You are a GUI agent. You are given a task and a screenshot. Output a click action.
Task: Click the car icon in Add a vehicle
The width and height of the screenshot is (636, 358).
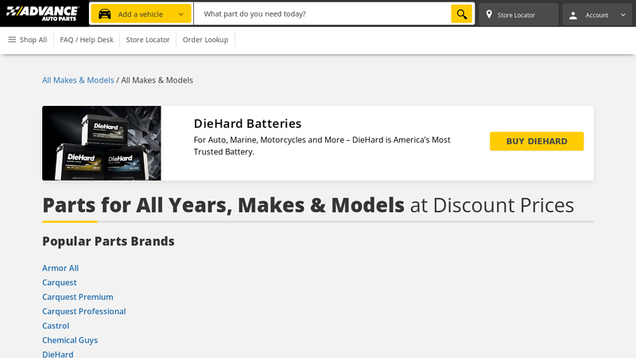(105, 14)
